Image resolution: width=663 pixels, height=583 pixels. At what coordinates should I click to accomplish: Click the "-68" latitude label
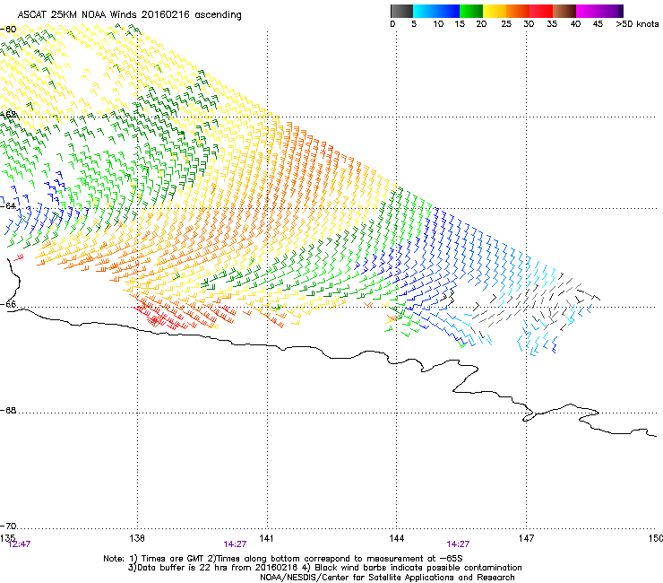8,410
